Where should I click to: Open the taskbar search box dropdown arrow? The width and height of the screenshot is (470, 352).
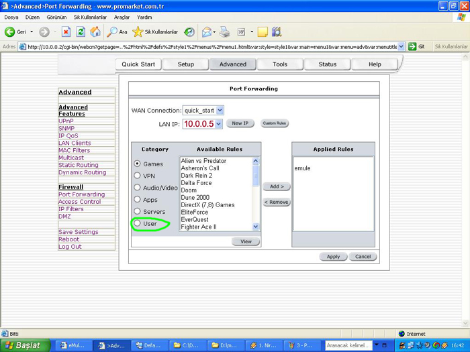377,345
